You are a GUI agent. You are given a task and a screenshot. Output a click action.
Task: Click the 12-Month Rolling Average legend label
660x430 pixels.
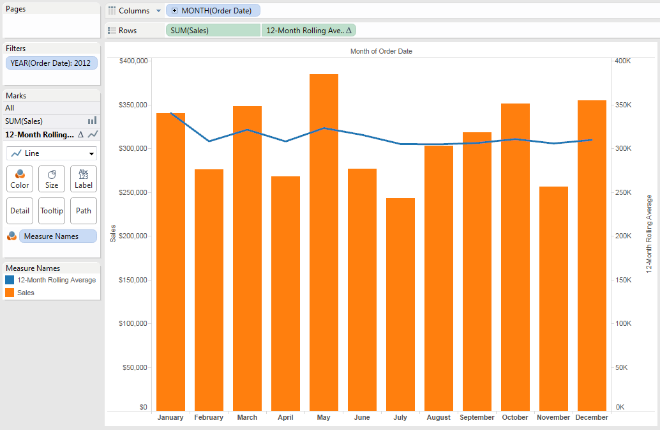pos(56,280)
